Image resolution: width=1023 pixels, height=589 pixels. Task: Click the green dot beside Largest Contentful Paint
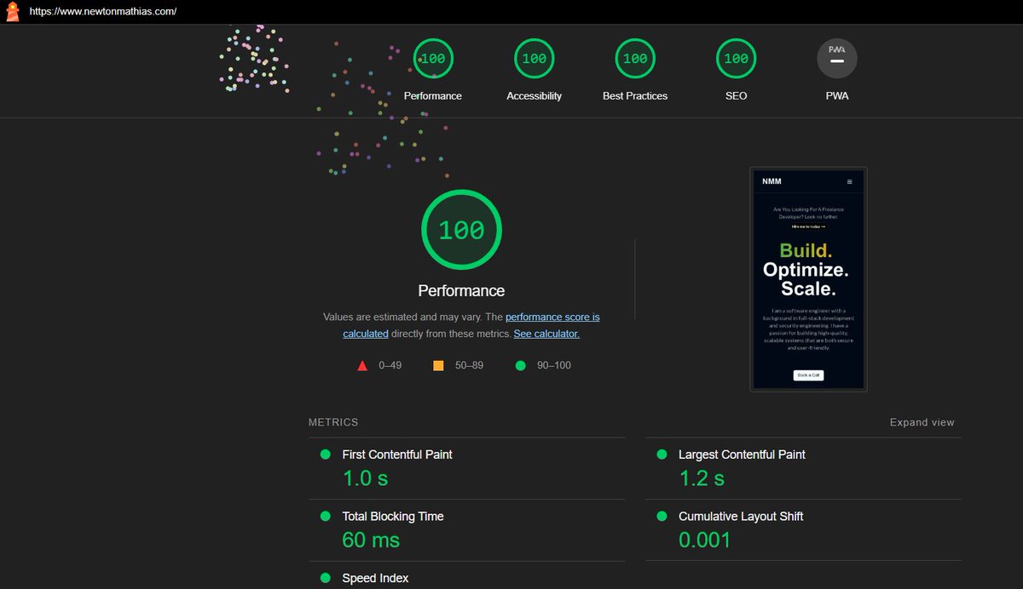[662, 455]
